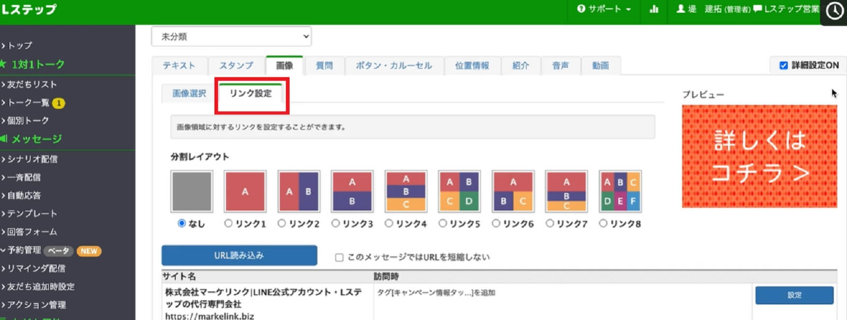Open the 画像選択 sub-tab
Viewport: 847px width, 320px height.
[x=189, y=93]
